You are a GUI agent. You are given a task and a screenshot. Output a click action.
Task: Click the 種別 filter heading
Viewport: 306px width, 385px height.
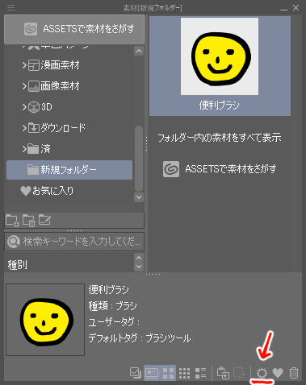tap(17, 265)
